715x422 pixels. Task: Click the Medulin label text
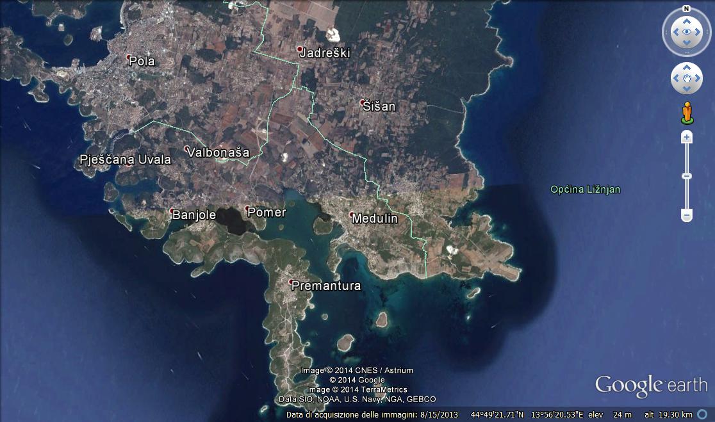pyautogui.click(x=375, y=219)
